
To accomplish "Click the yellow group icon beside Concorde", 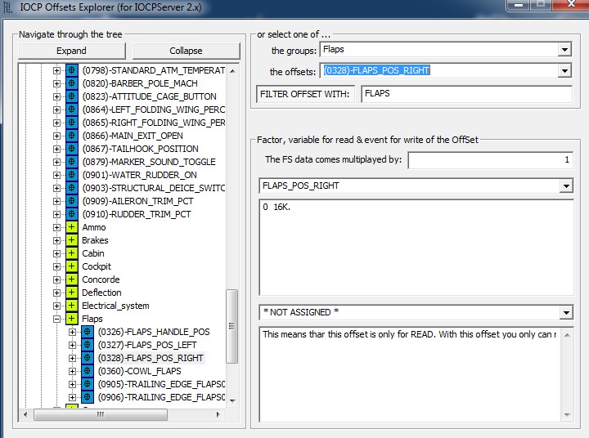I will pyautogui.click(x=72, y=279).
